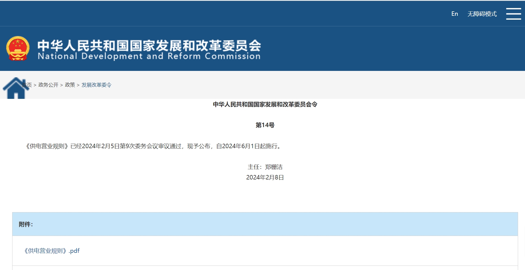Switch site language with En

[454, 14]
